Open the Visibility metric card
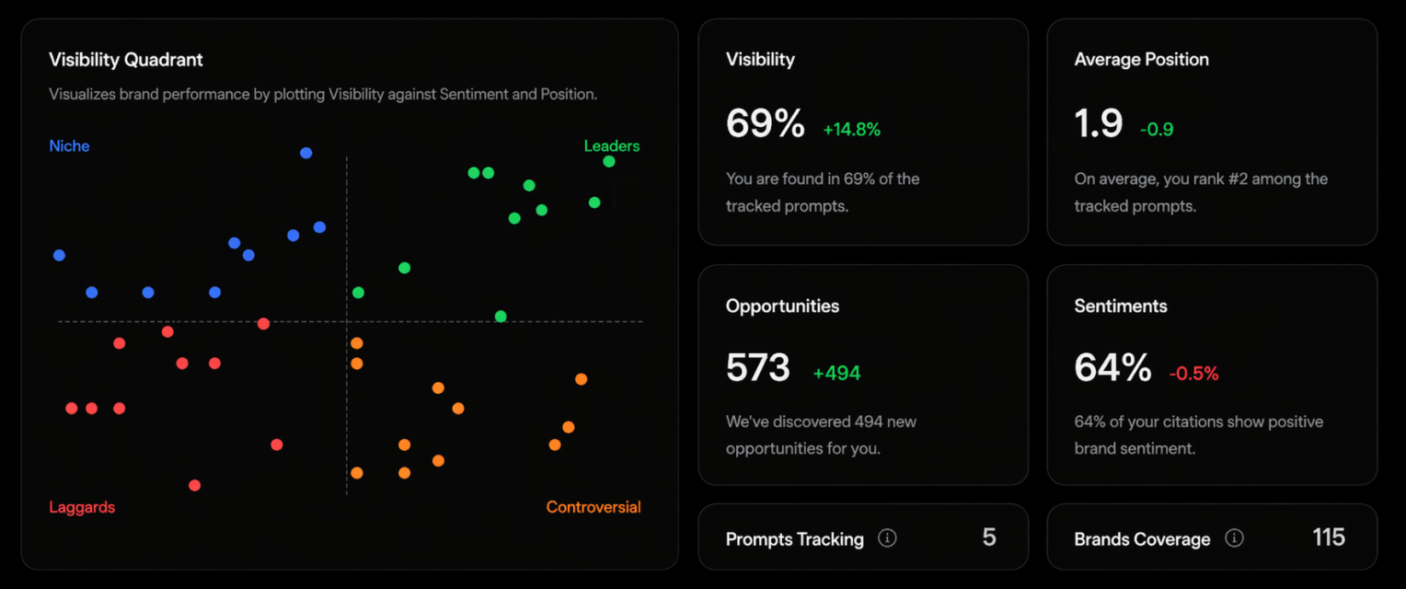This screenshot has width=1406, height=589. [863, 133]
